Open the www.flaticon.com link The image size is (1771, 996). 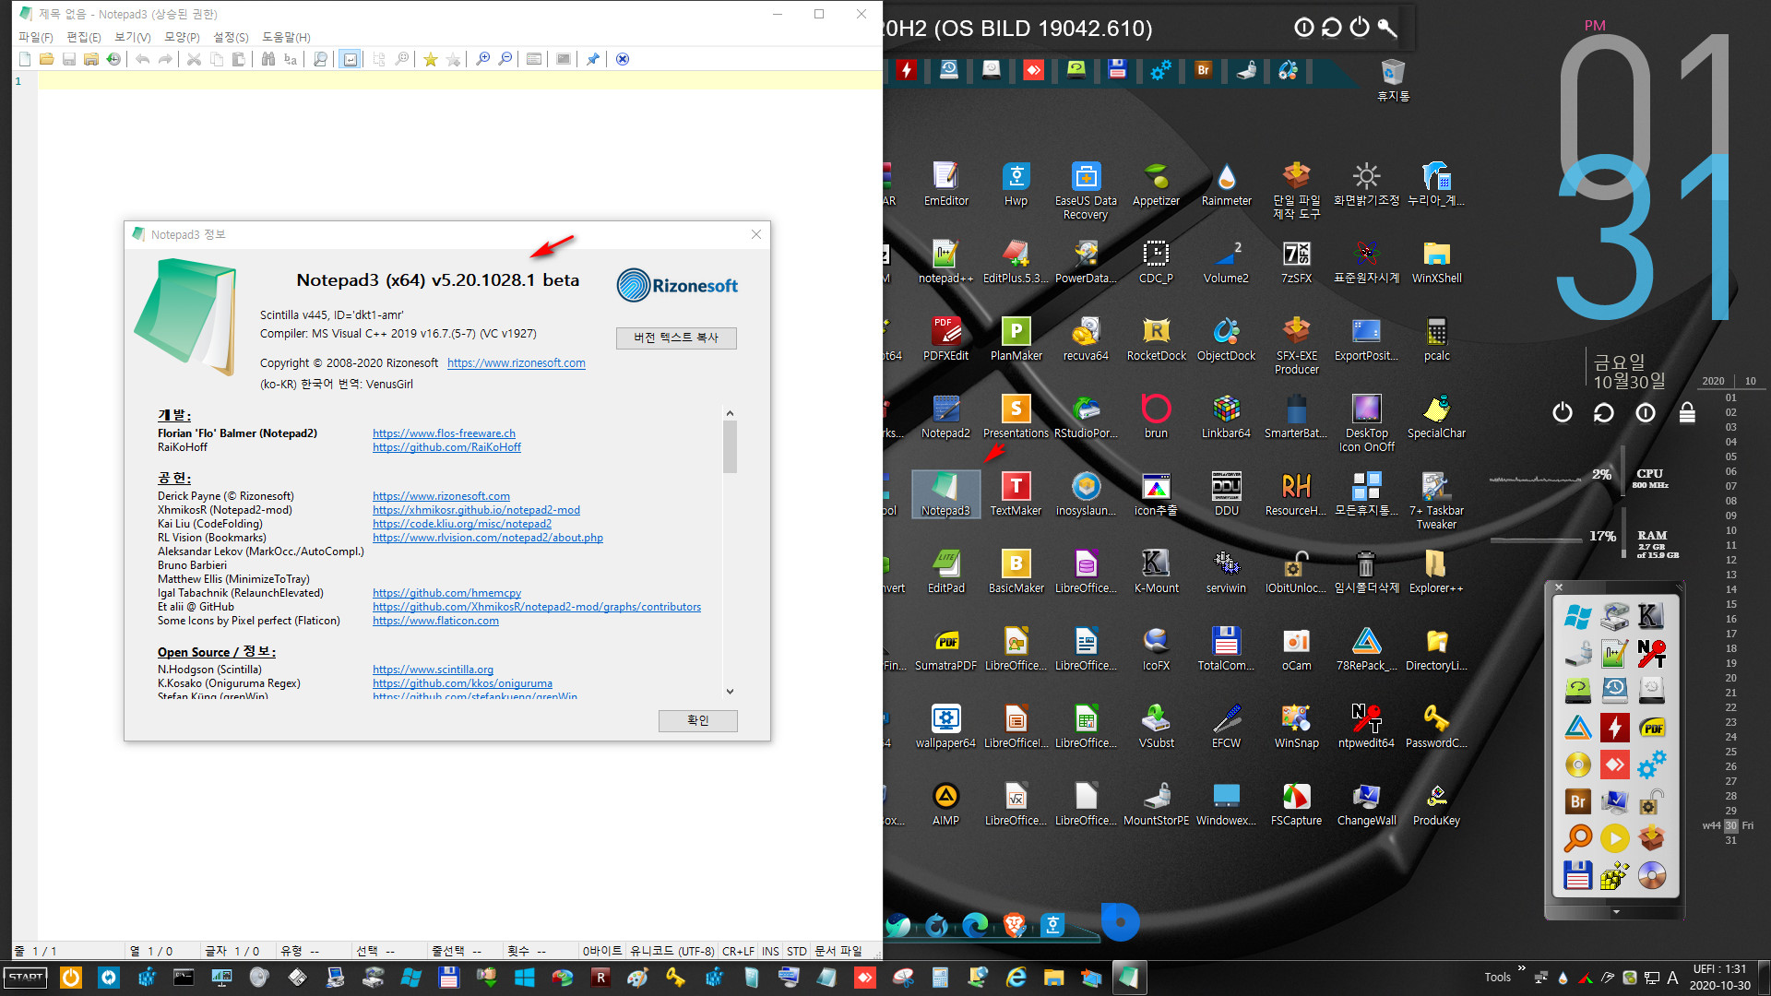point(435,621)
